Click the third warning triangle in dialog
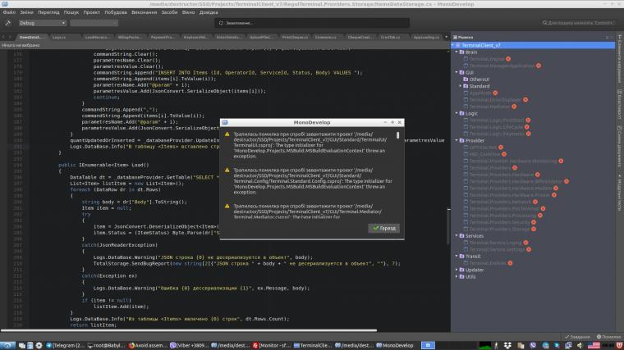This screenshot has width=624, height=350. (227, 207)
